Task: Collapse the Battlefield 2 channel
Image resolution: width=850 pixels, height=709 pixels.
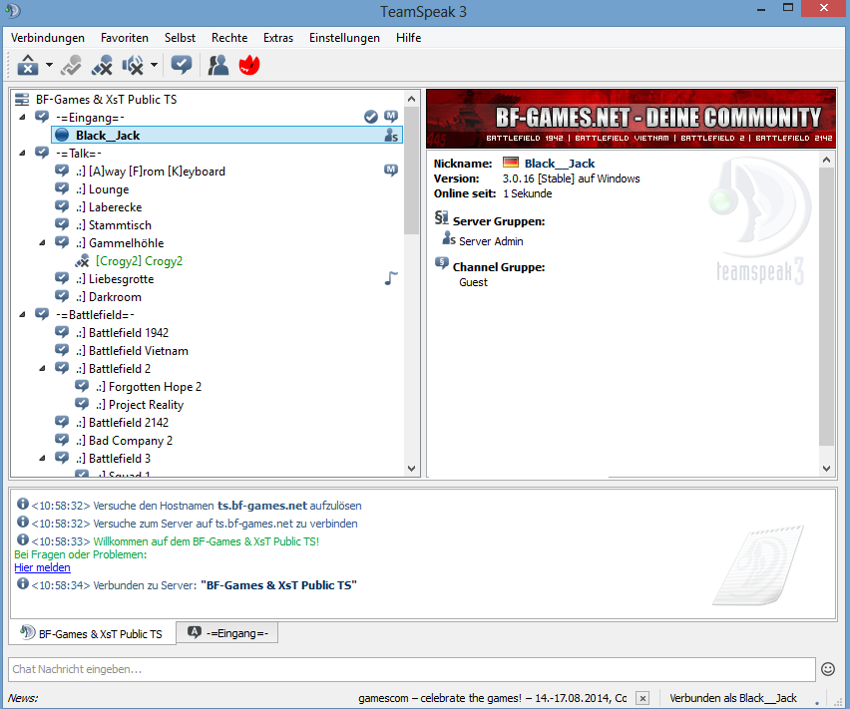Action: point(42,368)
